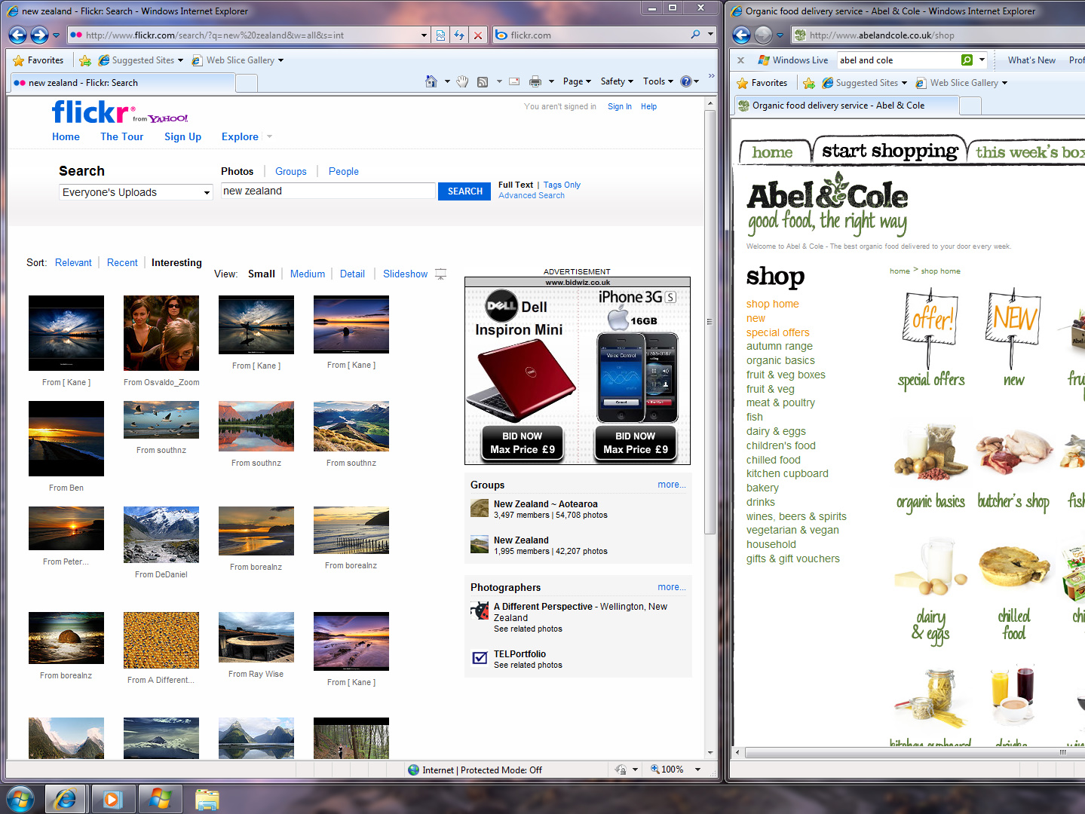Open Recent Pages dropdown in Flickr window

(56, 35)
